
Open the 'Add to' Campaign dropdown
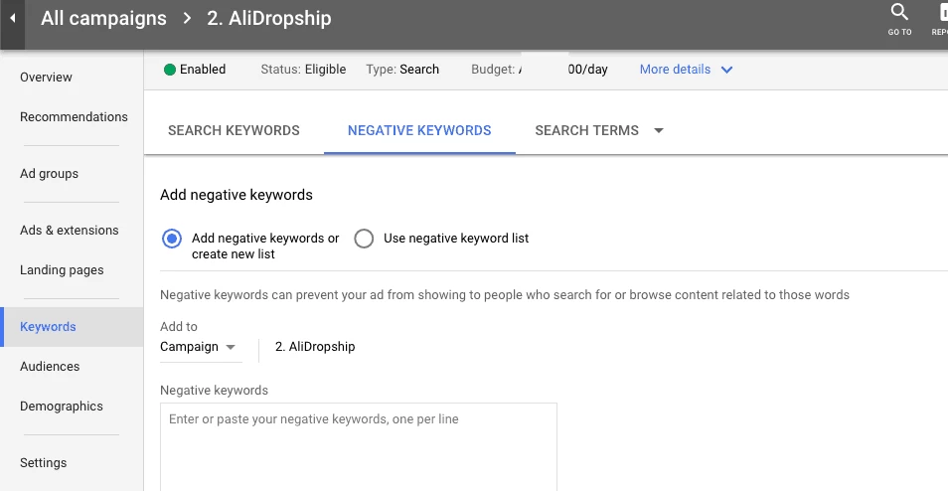pos(199,347)
